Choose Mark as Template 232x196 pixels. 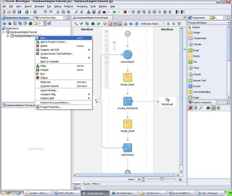point(64,61)
